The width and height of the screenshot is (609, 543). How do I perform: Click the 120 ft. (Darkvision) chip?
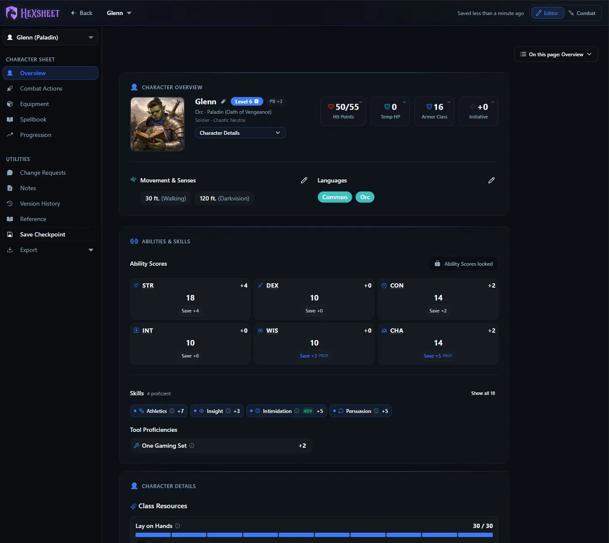tap(224, 198)
